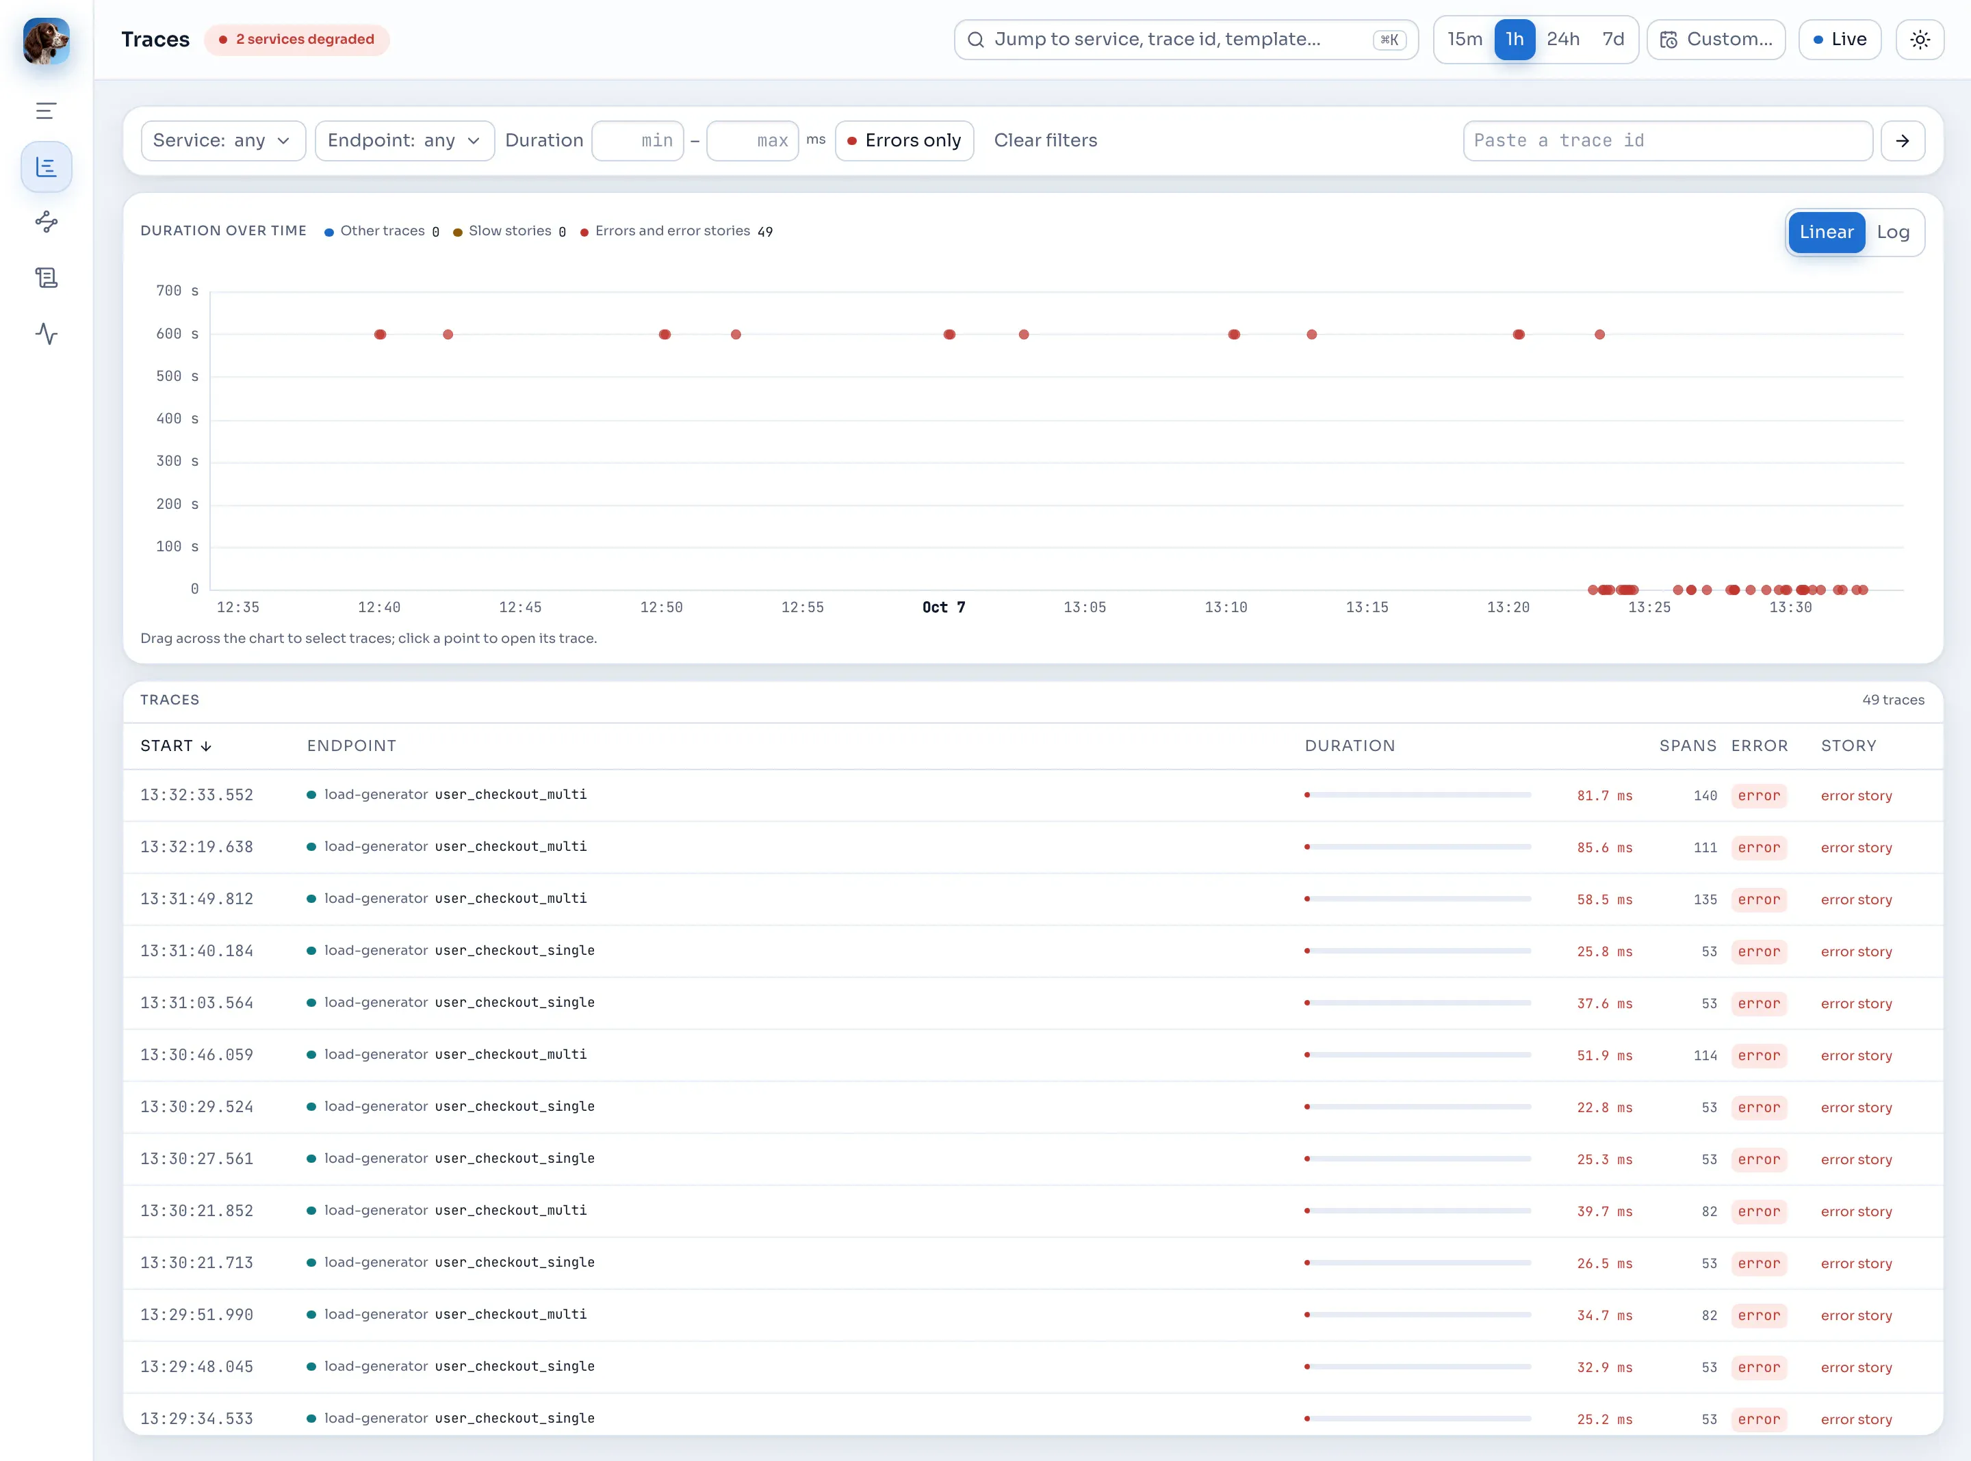Click the Duration min input
1971x1461 pixels.
point(637,141)
